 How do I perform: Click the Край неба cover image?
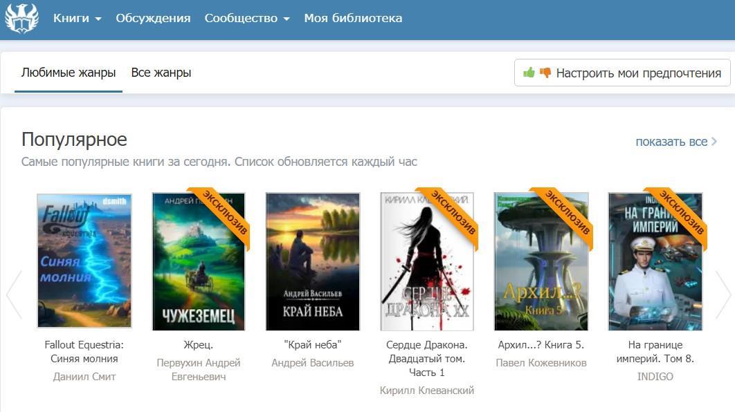pos(313,261)
